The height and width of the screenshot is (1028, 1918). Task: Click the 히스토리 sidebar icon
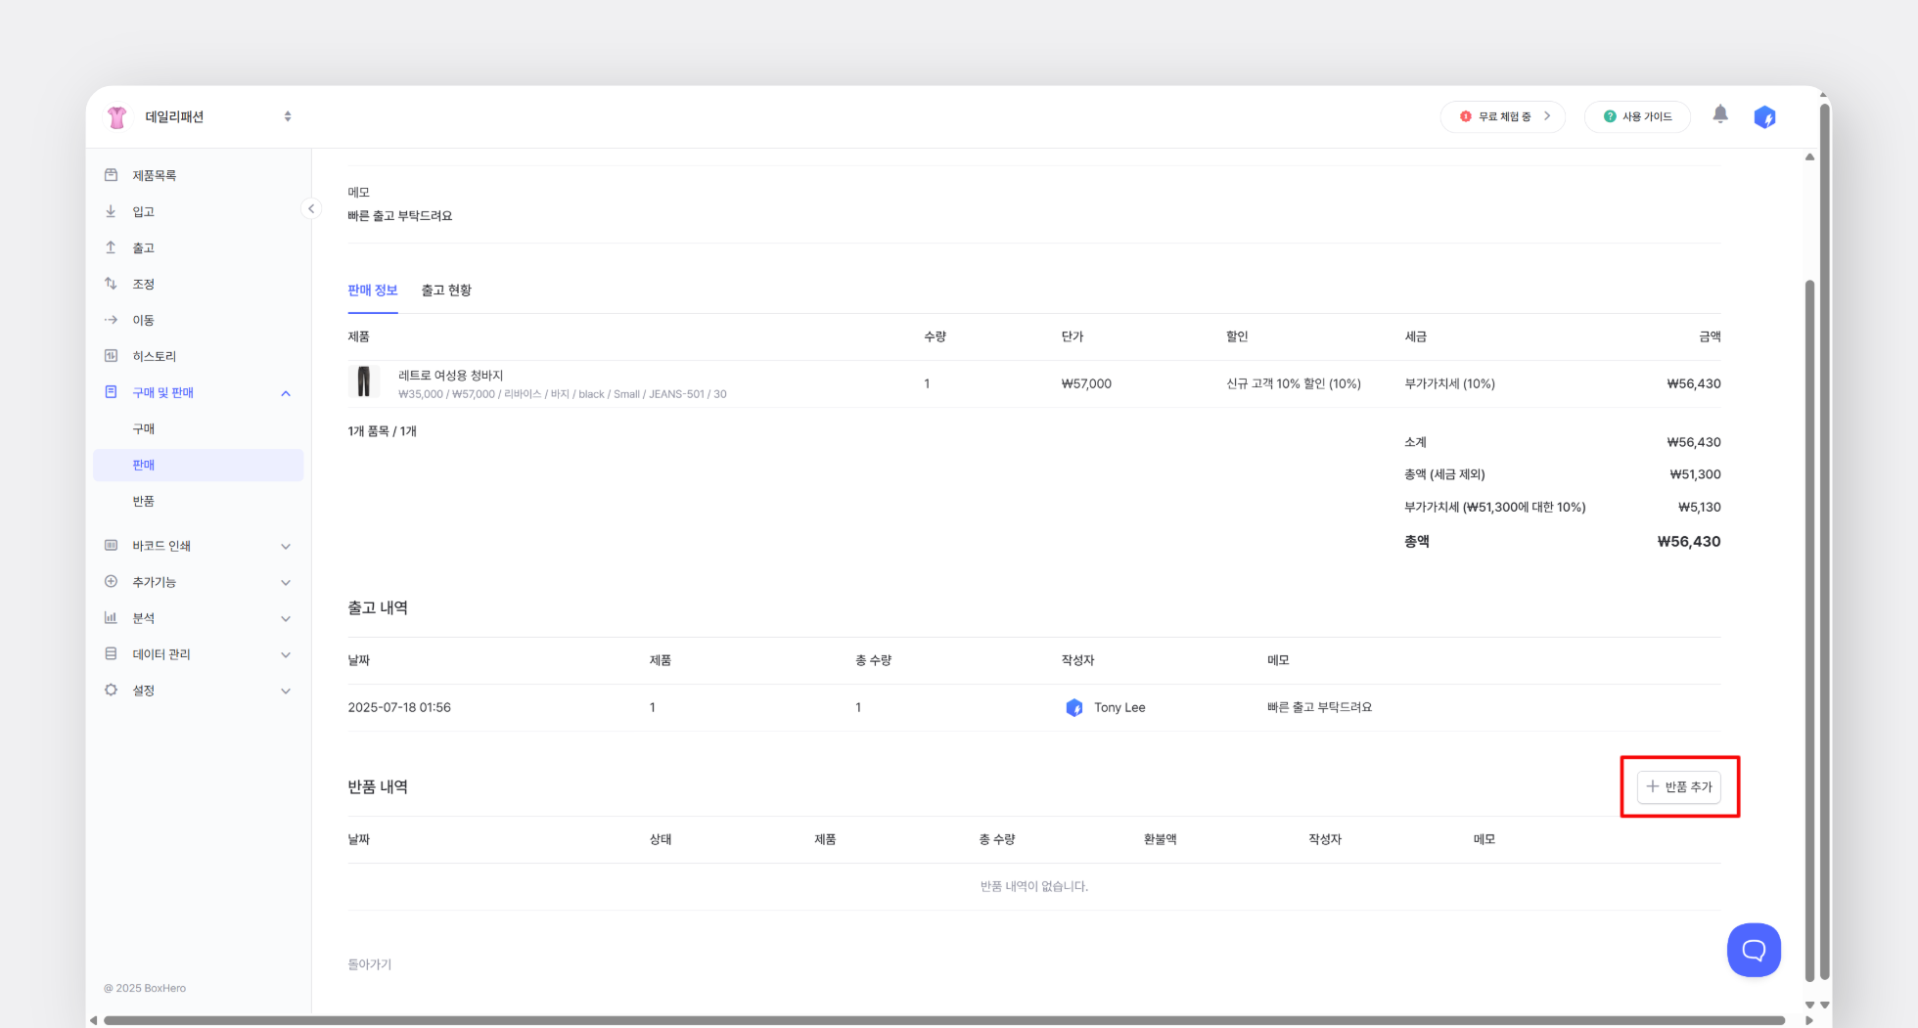(x=112, y=356)
